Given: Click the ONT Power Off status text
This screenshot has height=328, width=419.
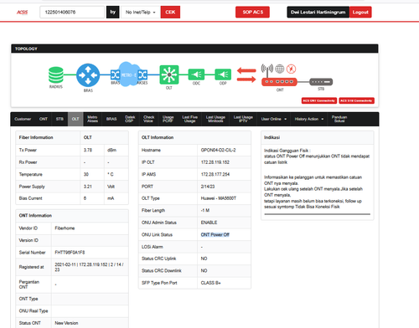Looking at the screenshot, I should (x=215, y=235).
